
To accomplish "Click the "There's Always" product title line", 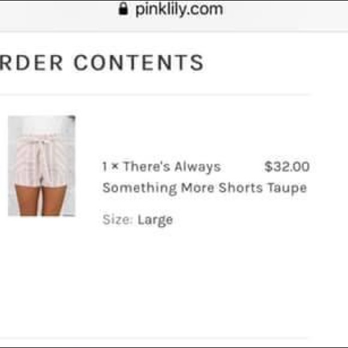I will point(172,166).
